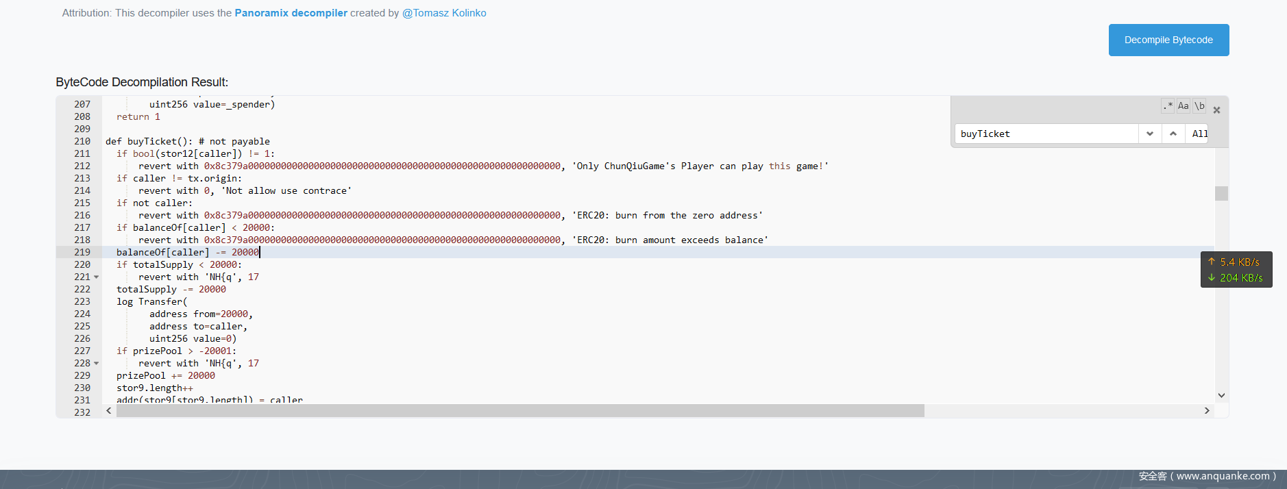This screenshot has width=1287, height=489.
Task: Toggle case-sensitive search (Aa)
Action: pos(1184,106)
